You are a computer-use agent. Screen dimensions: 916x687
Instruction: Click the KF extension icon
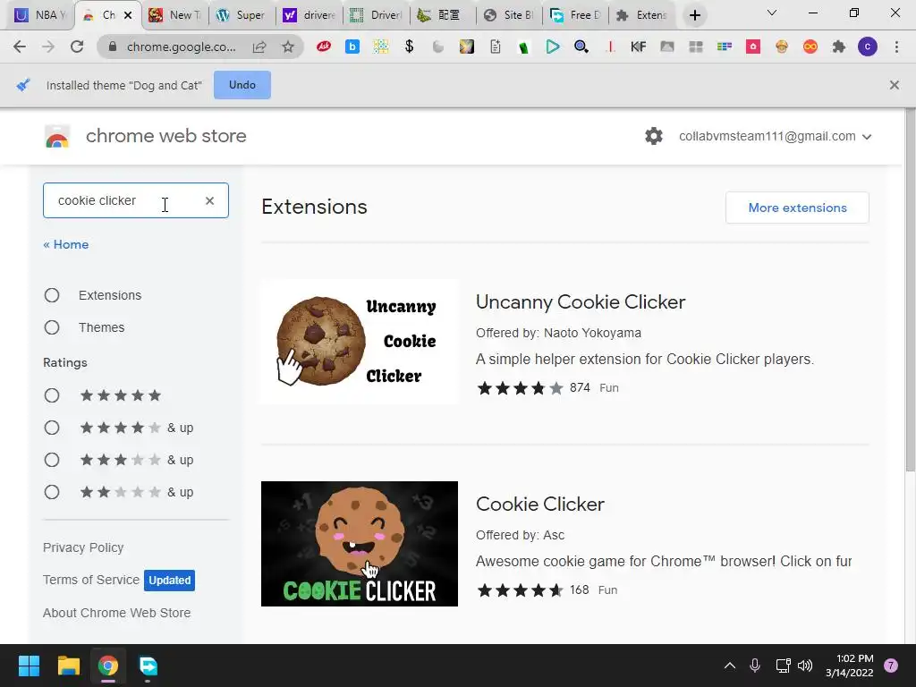pyautogui.click(x=638, y=47)
